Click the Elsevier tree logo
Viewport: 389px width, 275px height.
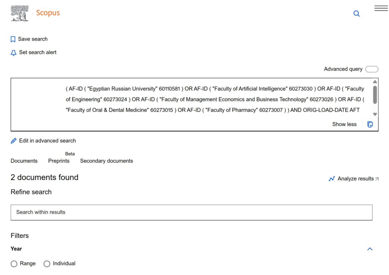coord(20,13)
